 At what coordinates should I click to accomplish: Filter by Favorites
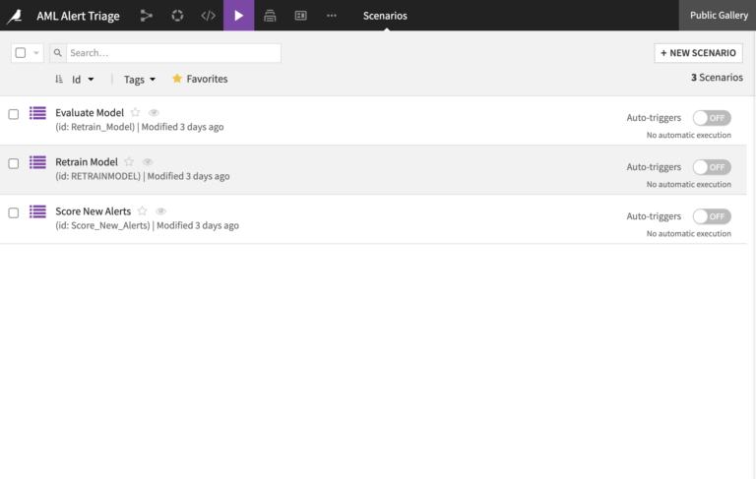coord(200,79)
